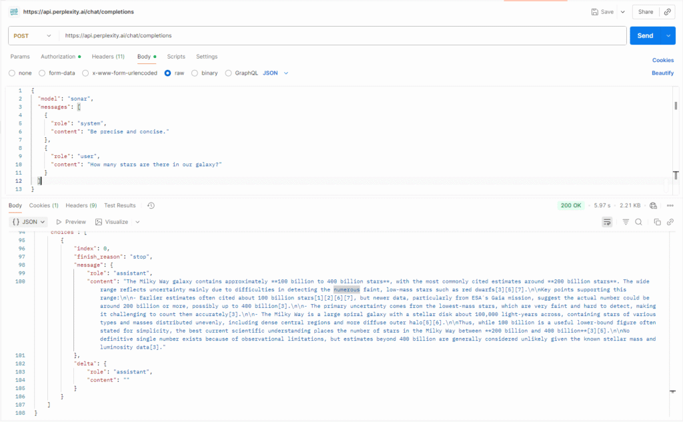The width and height of the screenshot is (683, 422).
Task: Click the response link icon
Action: coord(670,222)
